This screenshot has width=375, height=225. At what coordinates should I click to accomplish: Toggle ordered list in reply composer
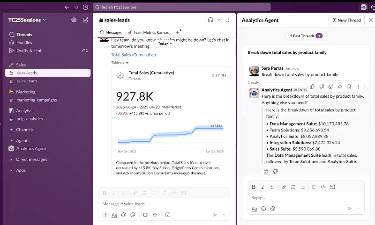[x=293, y=187]
